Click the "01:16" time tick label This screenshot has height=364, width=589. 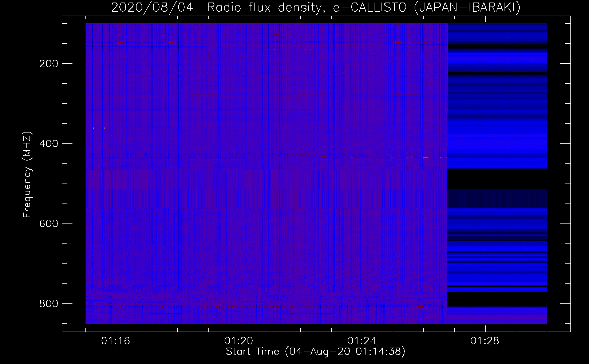[116, 341]
